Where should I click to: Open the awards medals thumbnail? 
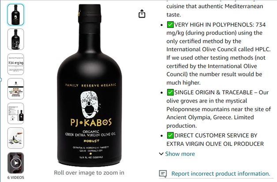click(x=15, y=89)
